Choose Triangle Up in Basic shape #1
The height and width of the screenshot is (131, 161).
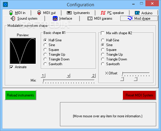tap(54, 54)
